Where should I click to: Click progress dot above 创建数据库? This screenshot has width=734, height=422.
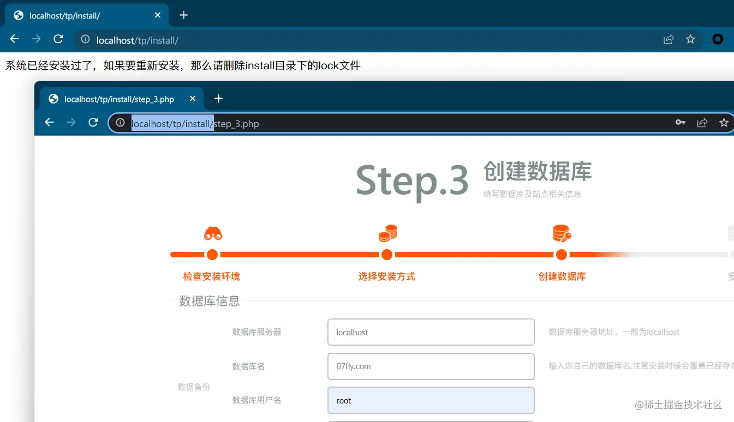tap(561, 255)
